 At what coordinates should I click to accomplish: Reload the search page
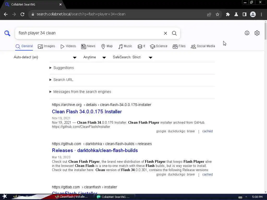point(22,14)
